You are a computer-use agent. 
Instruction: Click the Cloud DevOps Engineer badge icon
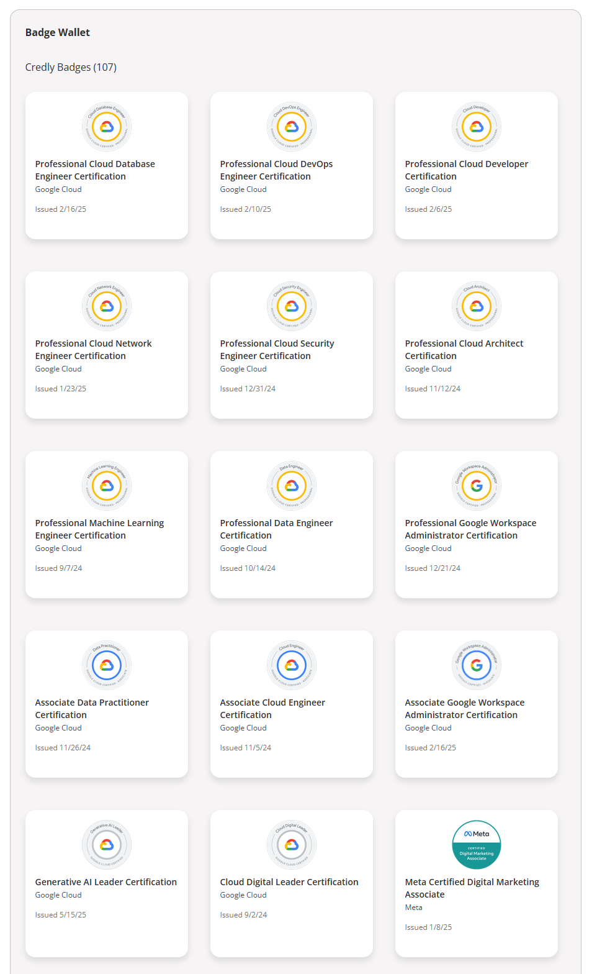tap(292, 127)
